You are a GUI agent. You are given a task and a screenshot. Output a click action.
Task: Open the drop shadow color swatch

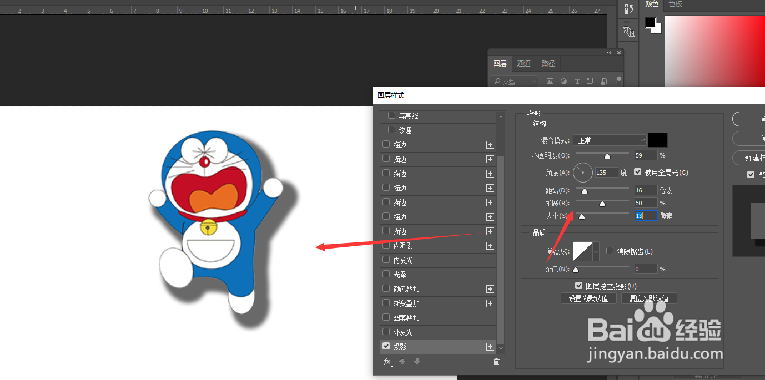658,140
